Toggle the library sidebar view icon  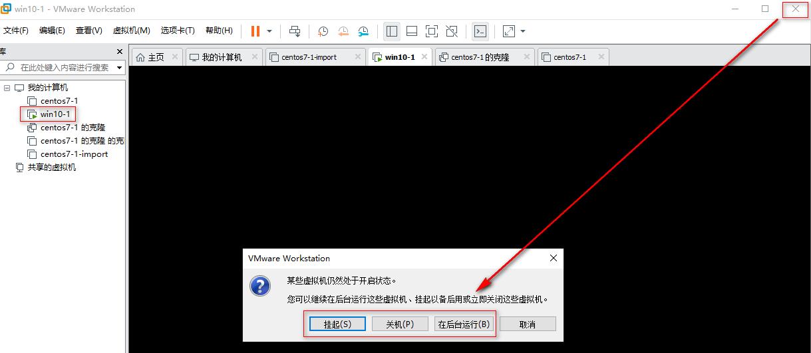pyautogui.click(x=392, y=31)
